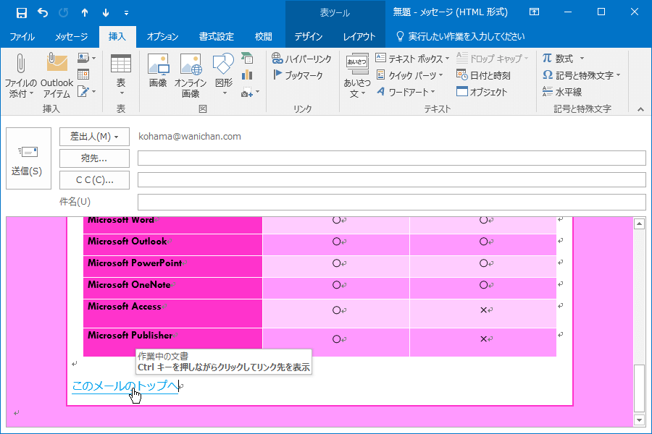Switch to the オプション tab
The height and width of the screenshot is (434, 652).
pyautogui.click(x=162, y=37)
